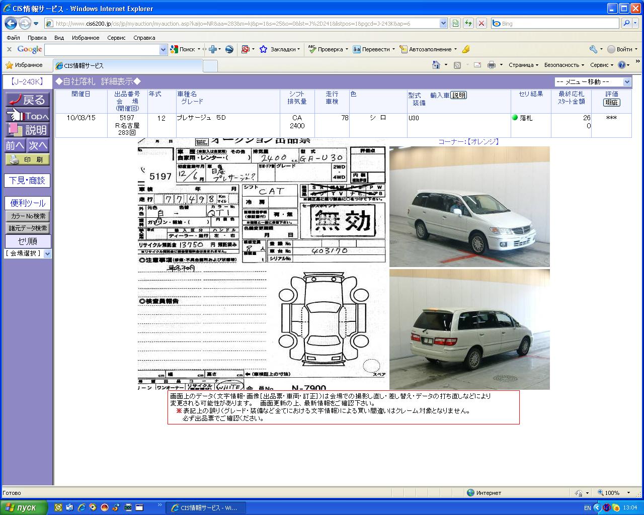Viewport: 644px width, 515px height.
Task: Click the Перевести translate button
Action: pos(373,49)
